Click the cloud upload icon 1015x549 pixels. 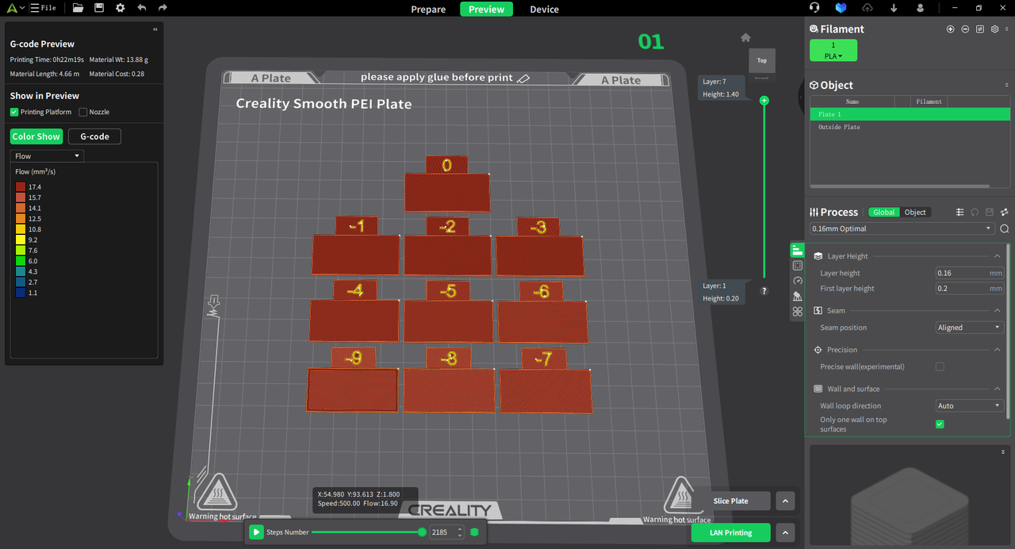(x=868, y=8)
